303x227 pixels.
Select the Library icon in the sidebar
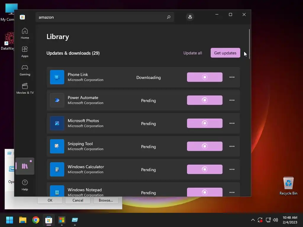[25, 166]
